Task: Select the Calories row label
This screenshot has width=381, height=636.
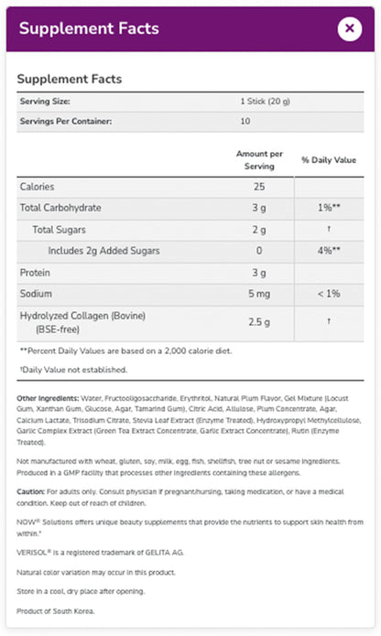Action: 37,187
